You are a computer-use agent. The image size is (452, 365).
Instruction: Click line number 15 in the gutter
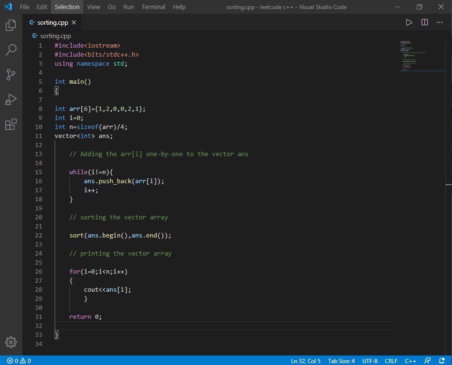pyautogui.click(x=38, y=172)
